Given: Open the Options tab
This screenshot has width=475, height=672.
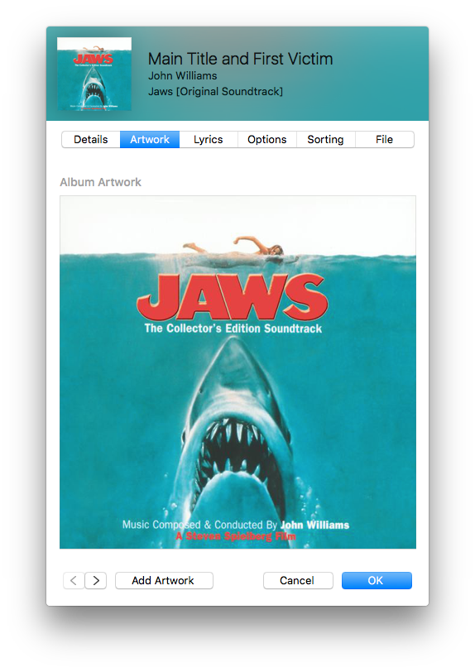Looking at the screenshot, I should click(267, 139).
